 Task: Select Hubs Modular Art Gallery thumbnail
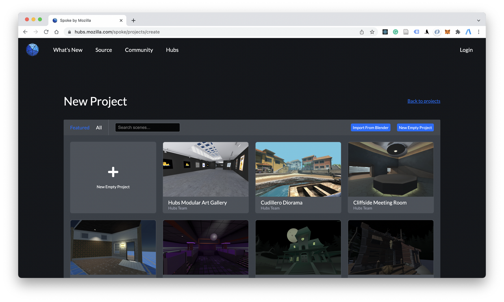tap(206, 169)
